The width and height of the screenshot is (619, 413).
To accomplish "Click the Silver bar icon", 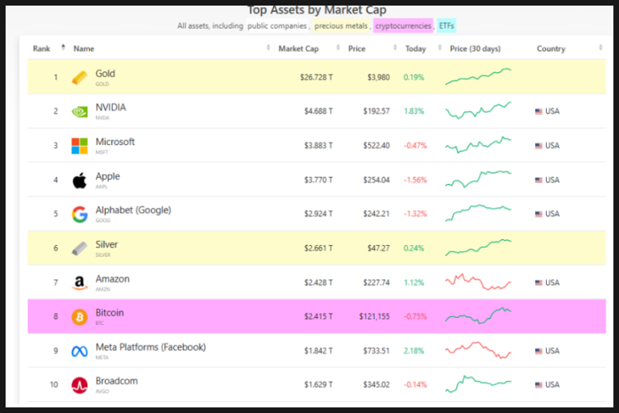I will (79, 248).
